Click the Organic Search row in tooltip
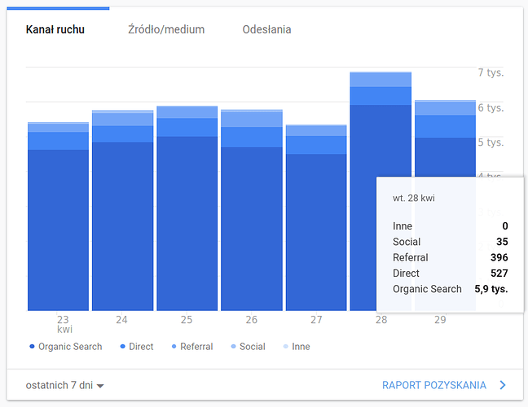 pyautogui.click(x=450, y=289)
